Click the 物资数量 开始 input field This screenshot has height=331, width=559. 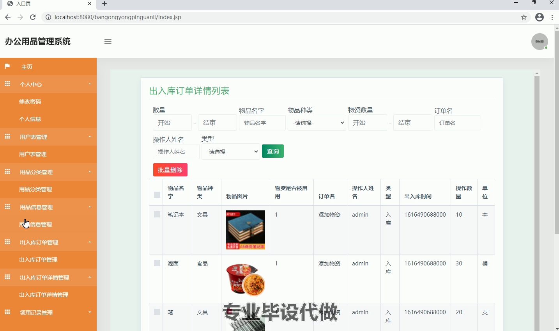tap(368, 123)
